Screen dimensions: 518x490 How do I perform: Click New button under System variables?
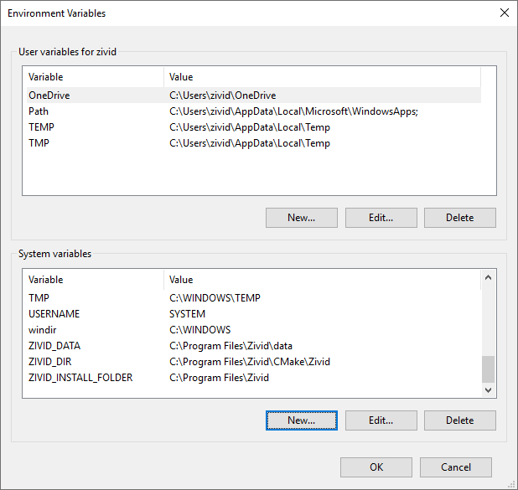pyautogui.click(x=301, y=420)
